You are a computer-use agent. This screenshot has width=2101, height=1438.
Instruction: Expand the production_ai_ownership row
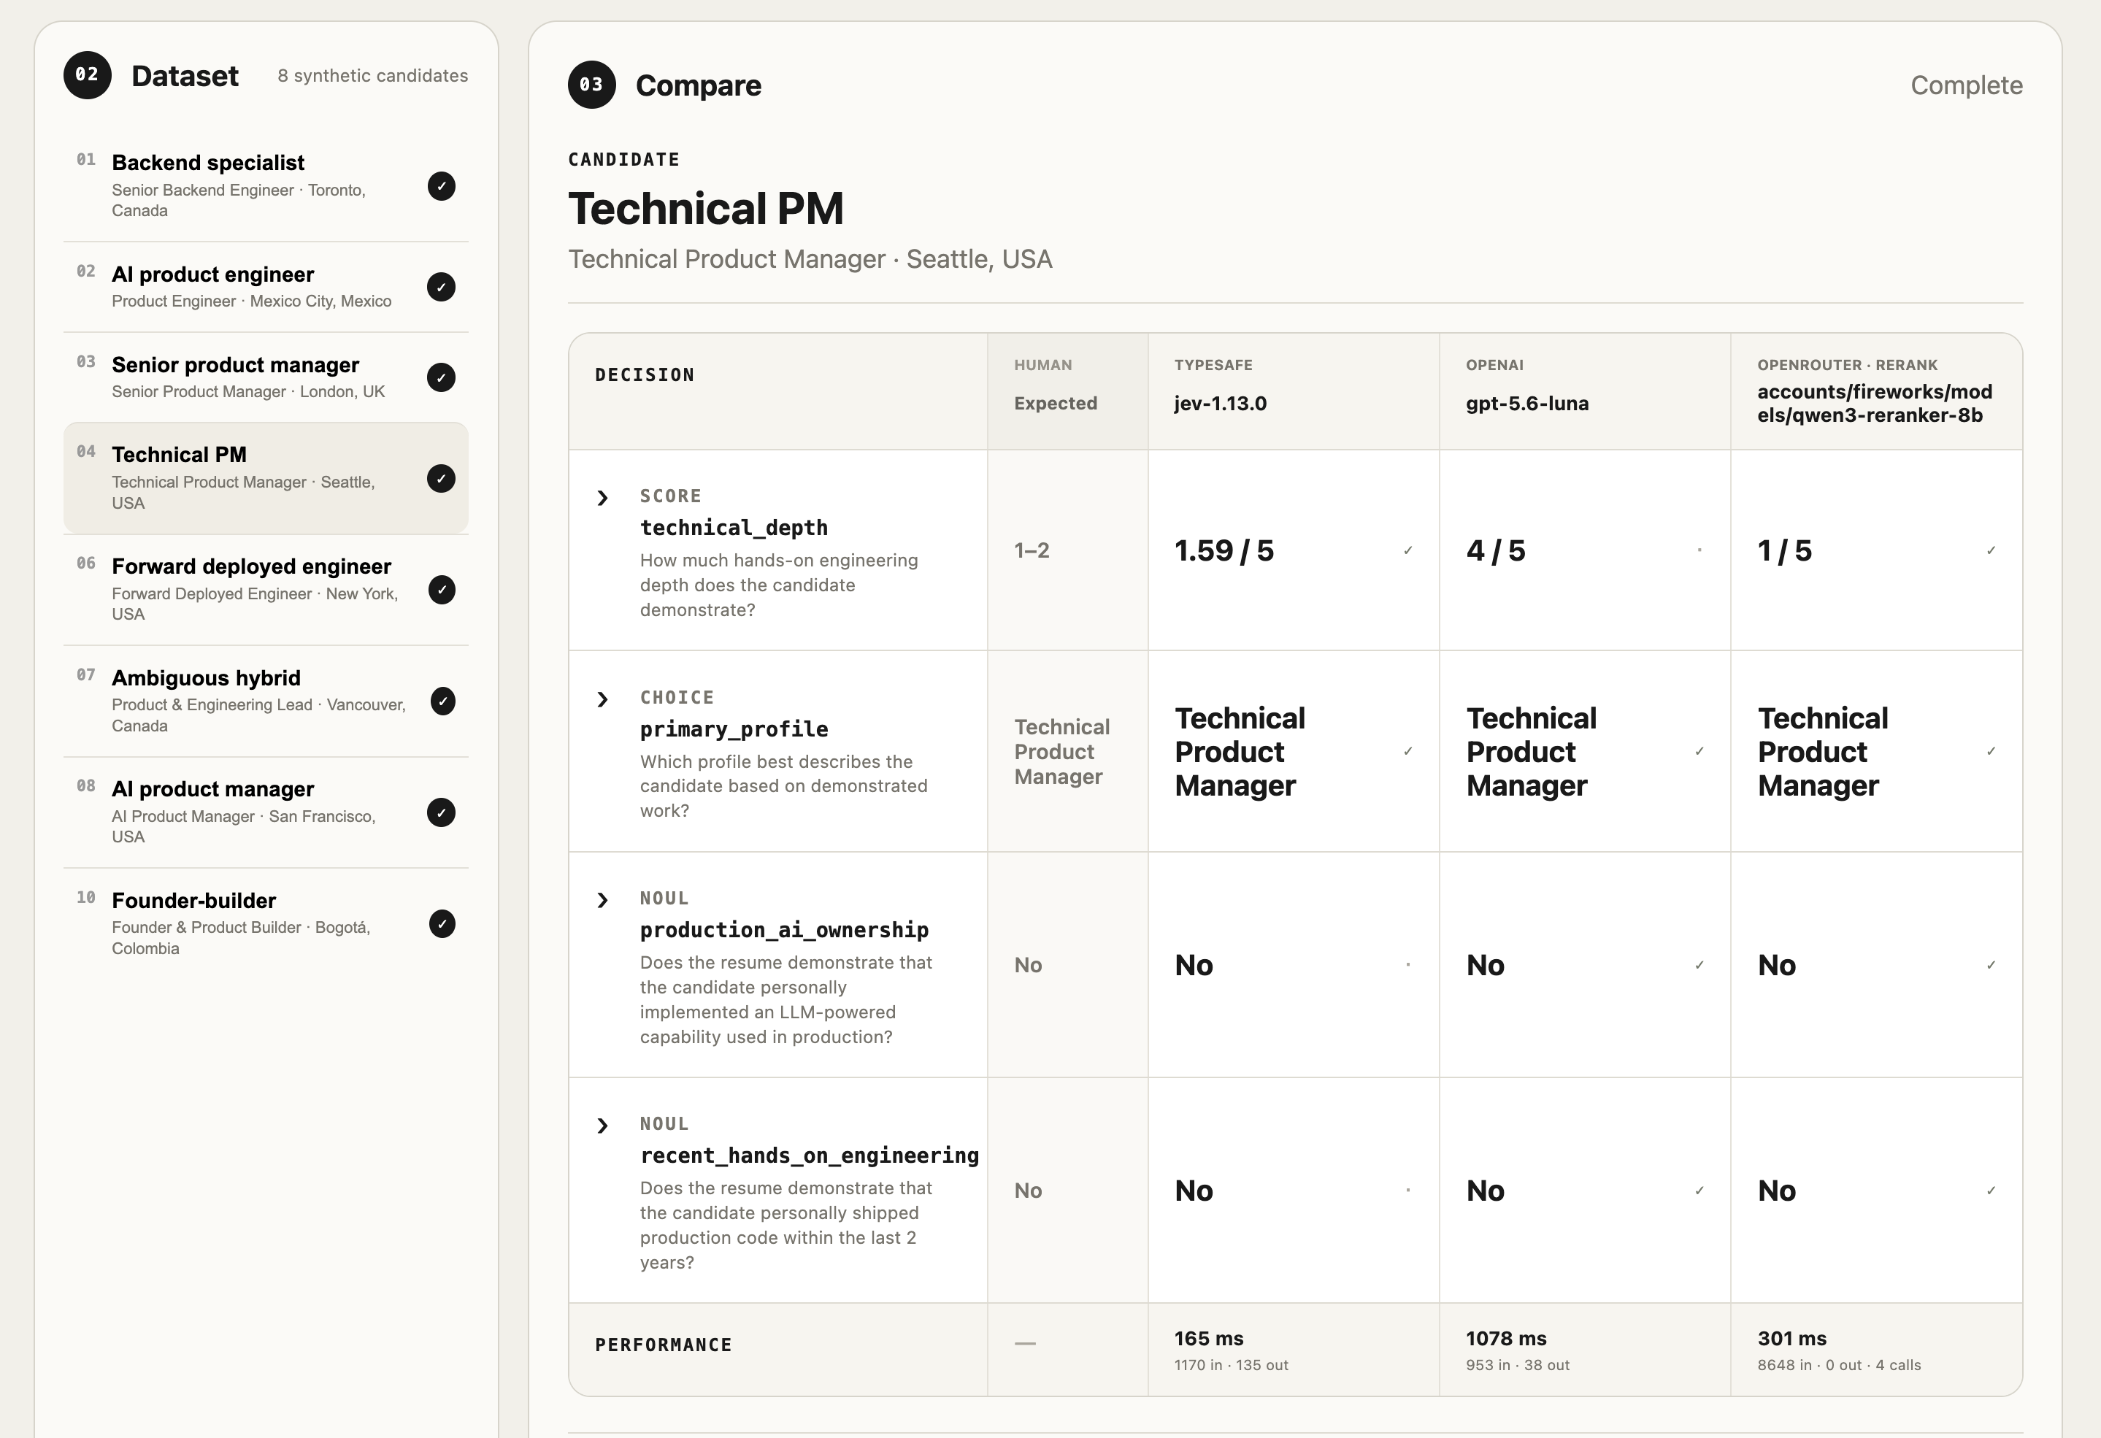click(x=603, y=900)
